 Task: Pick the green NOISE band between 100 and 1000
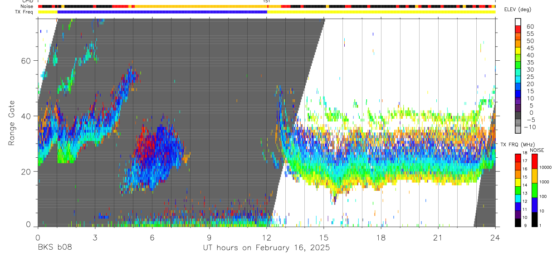[534, 190]
